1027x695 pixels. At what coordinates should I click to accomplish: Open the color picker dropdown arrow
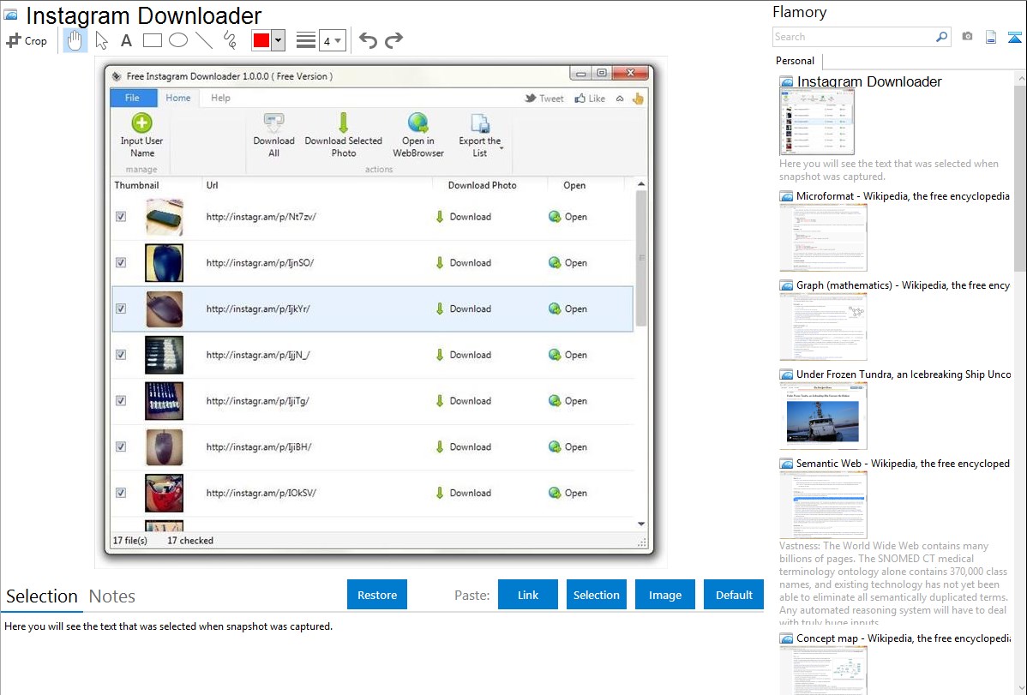click(278, 40)
